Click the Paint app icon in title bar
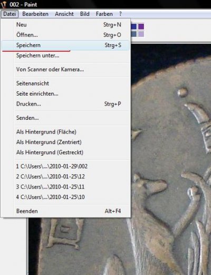The height and width of the screenshot is (275, 211). coord(4,4)
